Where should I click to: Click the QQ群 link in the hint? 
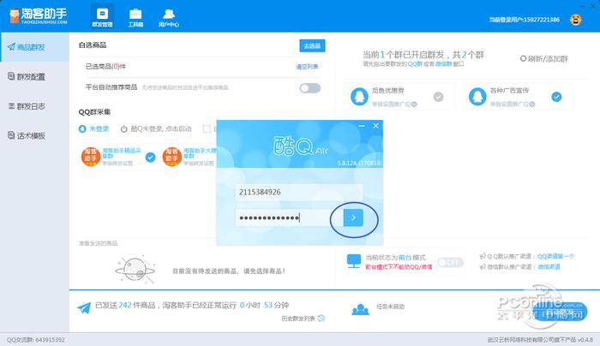pos(415,64)
